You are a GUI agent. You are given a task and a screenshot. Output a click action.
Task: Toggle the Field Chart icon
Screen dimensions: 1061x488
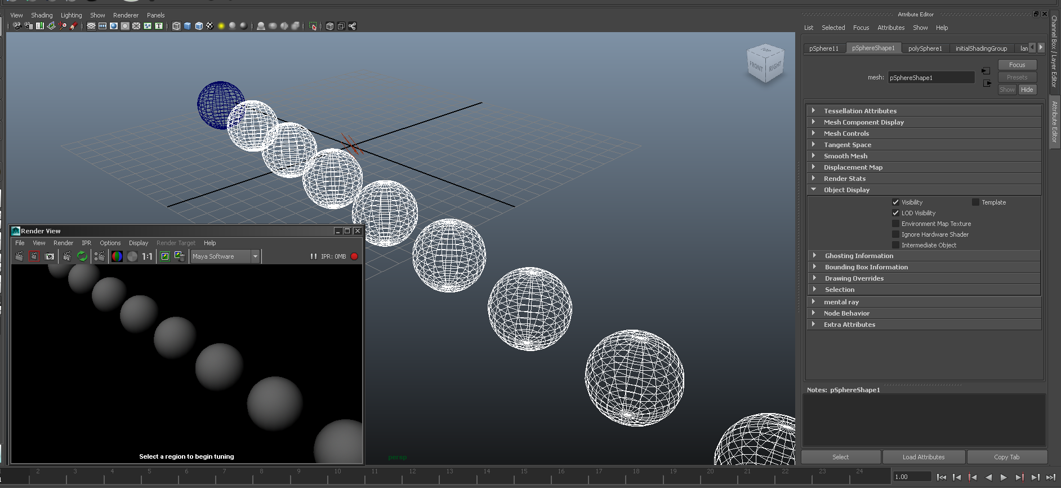(136, 26)
